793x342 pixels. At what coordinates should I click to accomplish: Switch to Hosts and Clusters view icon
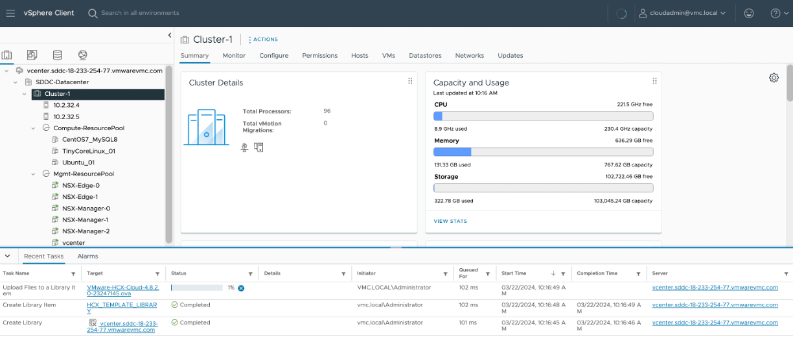[x=7, y=55]
